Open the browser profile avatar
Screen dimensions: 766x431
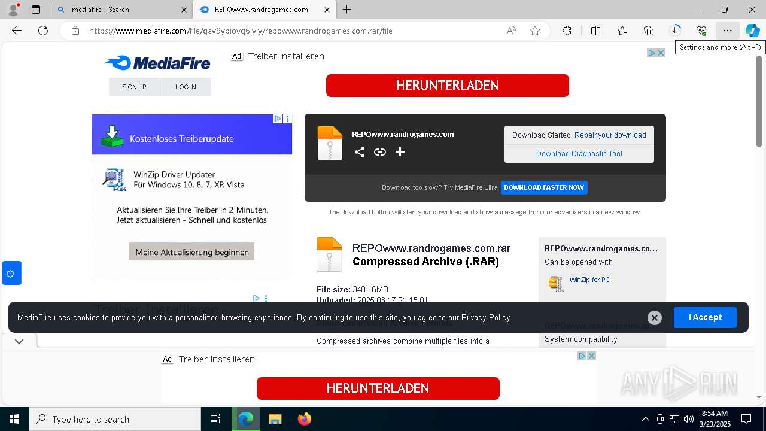pyautogui.click(x=13, y=10)
